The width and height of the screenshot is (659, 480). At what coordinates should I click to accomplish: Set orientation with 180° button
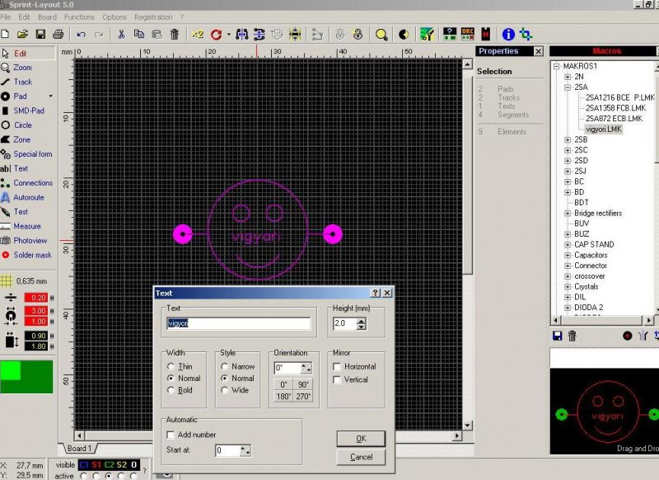pos(283,396)
